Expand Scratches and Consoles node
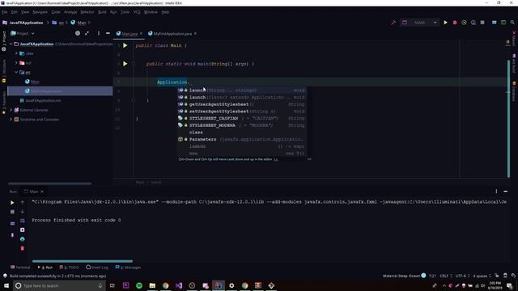Screen dimensions: 518x291 11,120
